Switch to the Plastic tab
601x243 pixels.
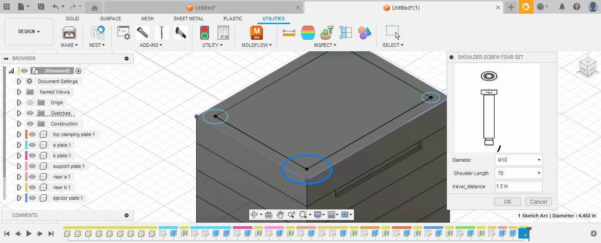[x=233, y=19]
